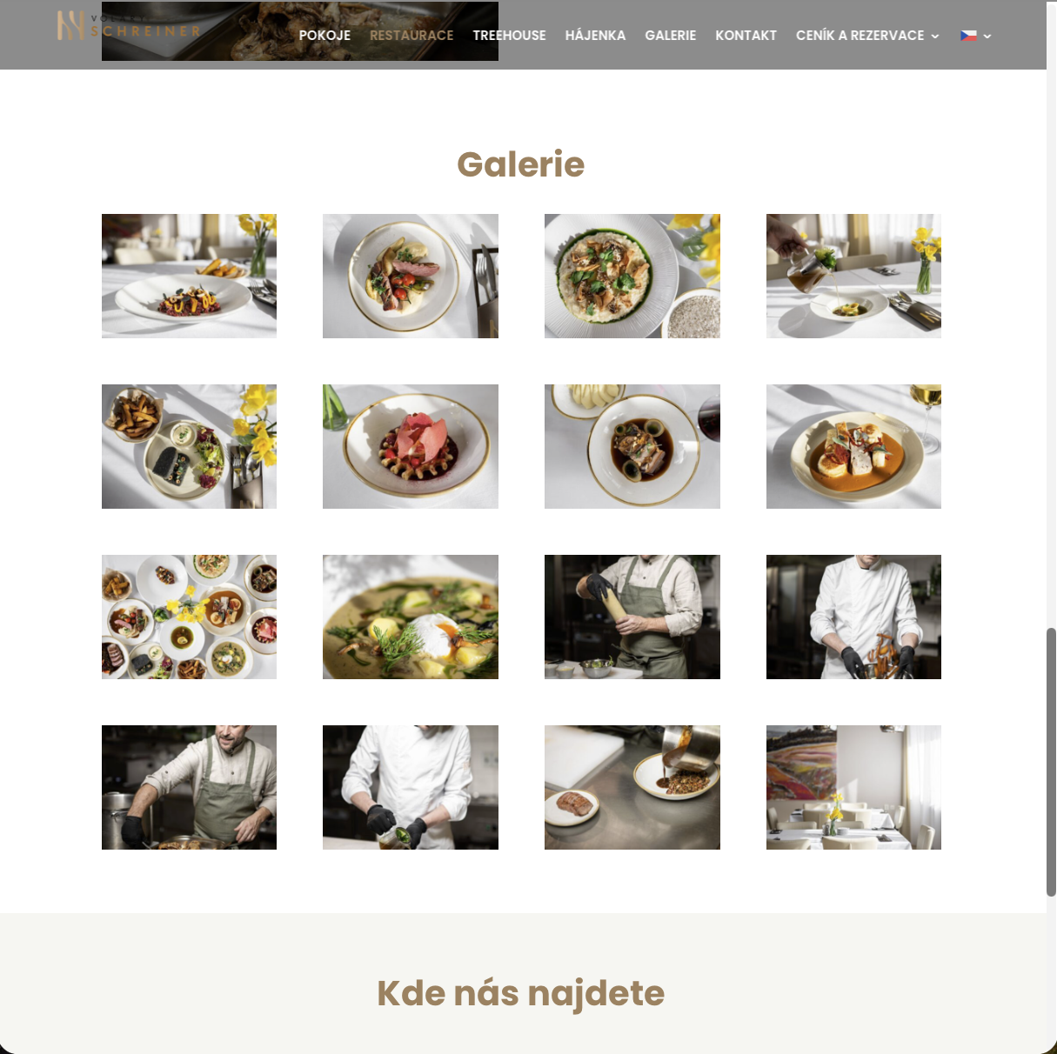1057x1054 pixels.
Task: Open photo of smiling chef in apron
Action: 189,787
